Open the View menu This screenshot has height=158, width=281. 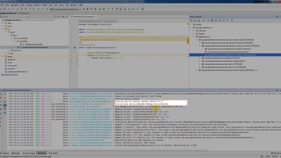click(7, 5)
